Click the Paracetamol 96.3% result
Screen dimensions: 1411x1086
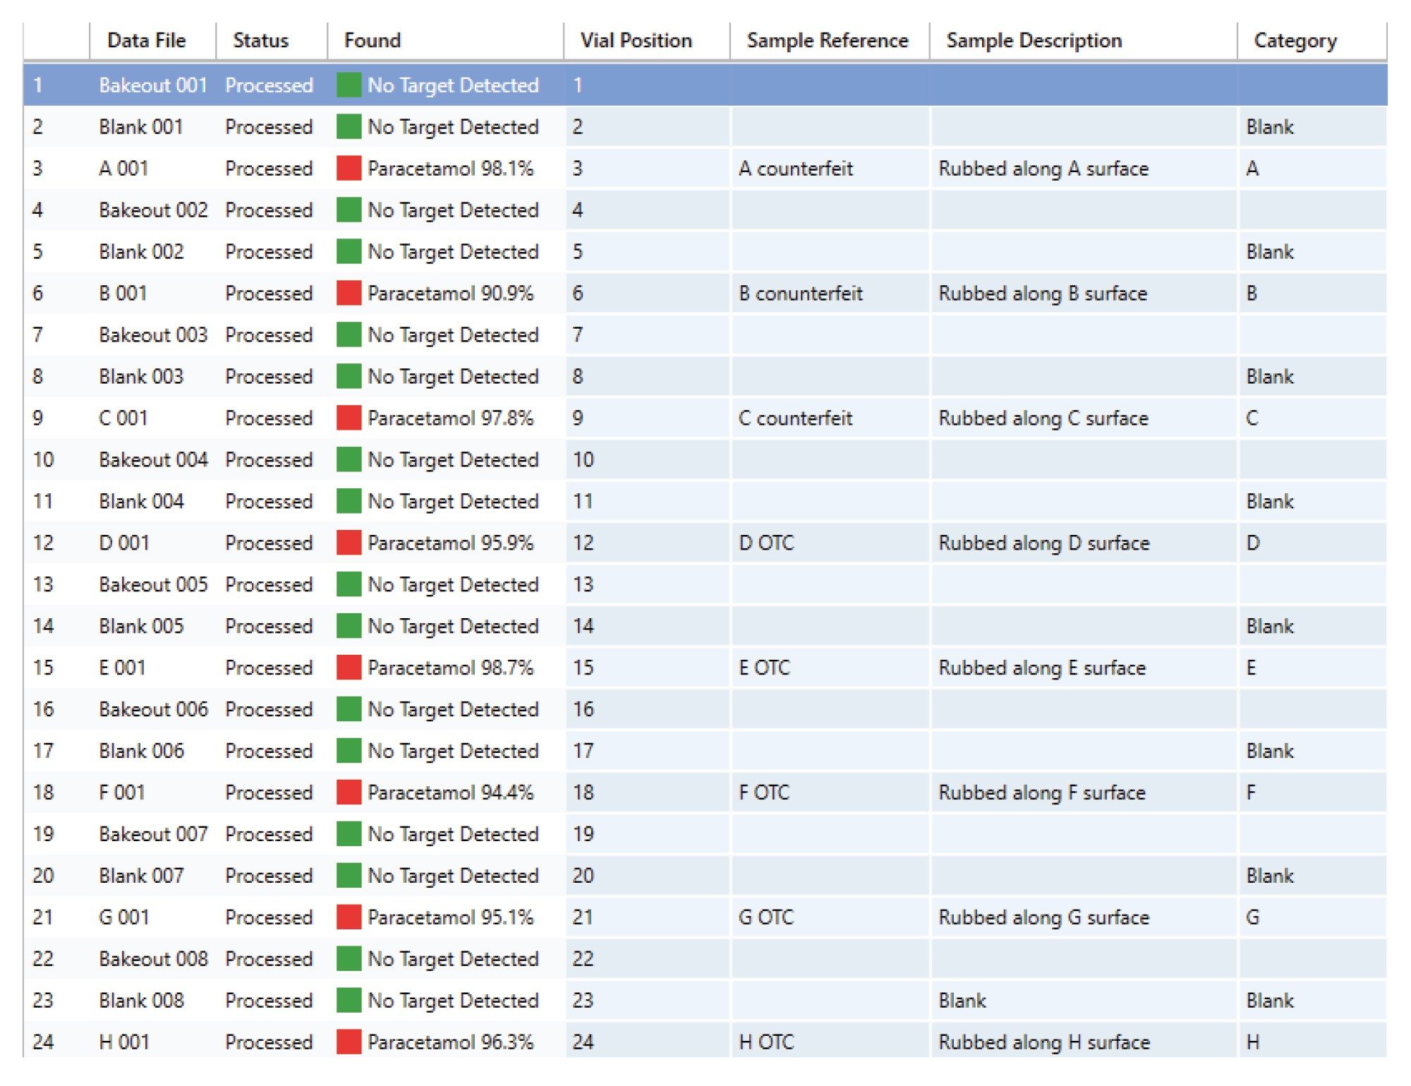451,1042
